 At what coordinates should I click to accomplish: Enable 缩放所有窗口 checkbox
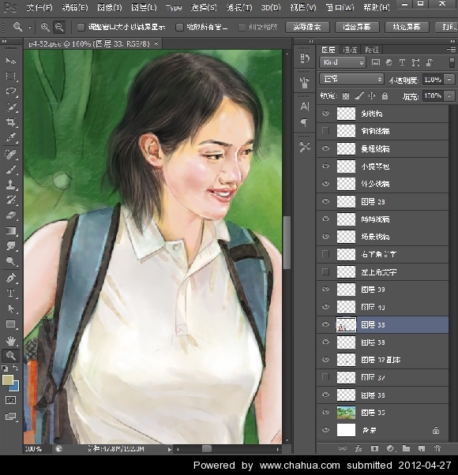[x=179, y=28]
